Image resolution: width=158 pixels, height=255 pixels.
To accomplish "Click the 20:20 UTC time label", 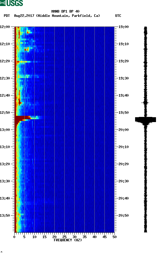I will (123, 164).
